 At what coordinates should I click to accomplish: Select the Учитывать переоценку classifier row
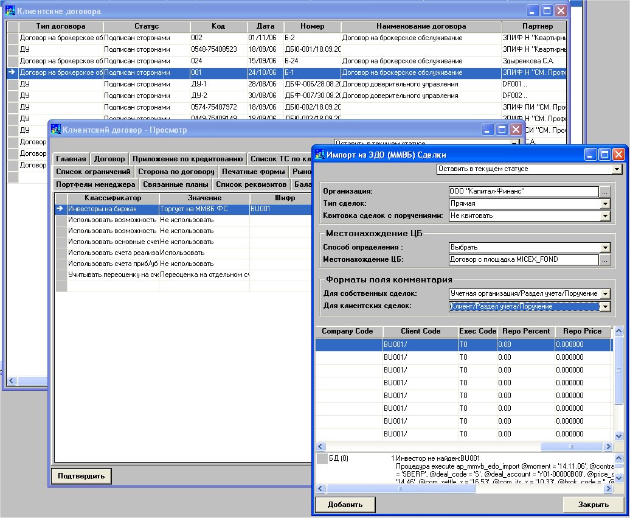(184, 275)
